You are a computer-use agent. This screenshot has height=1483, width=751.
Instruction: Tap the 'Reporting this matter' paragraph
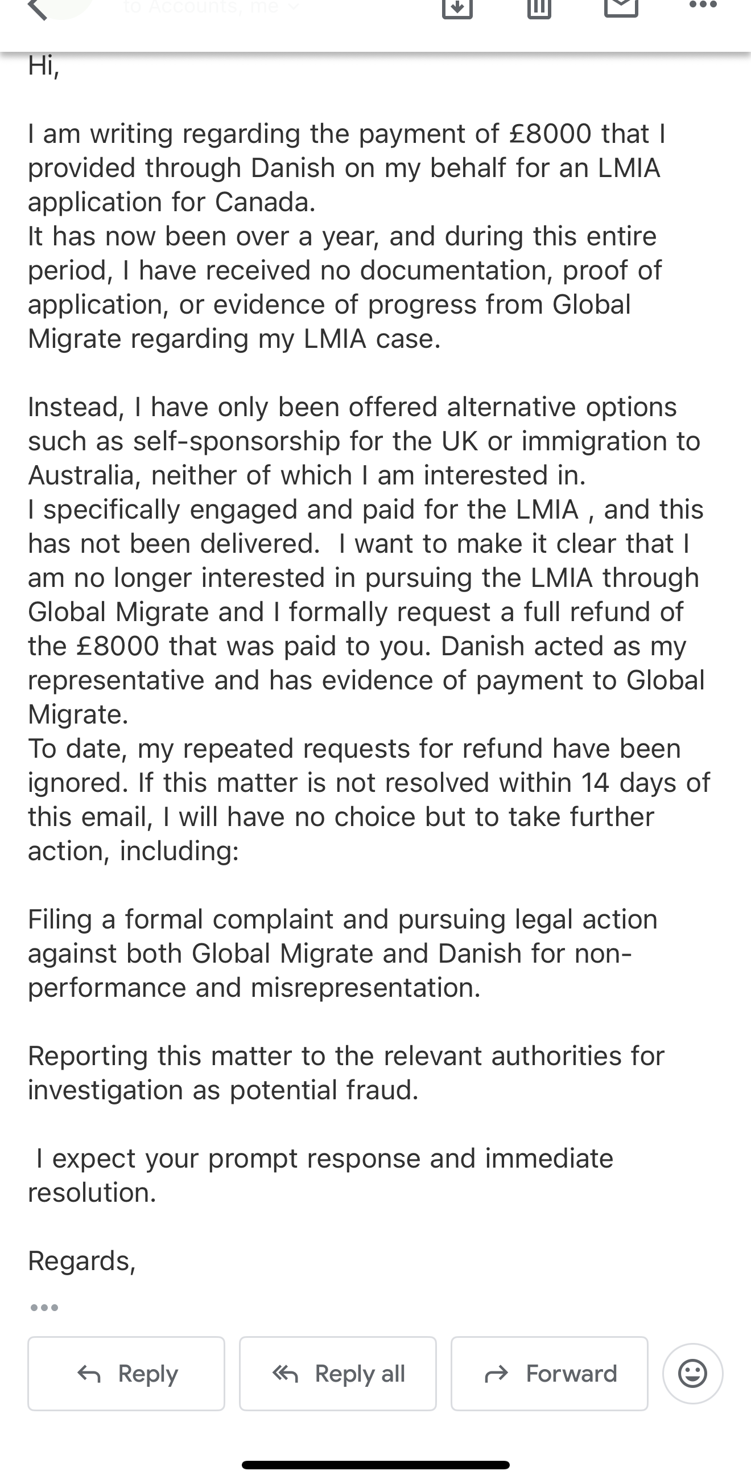(345, 1073)
